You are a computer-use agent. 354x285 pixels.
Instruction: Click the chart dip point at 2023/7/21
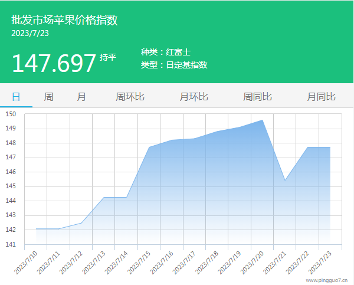285,180
